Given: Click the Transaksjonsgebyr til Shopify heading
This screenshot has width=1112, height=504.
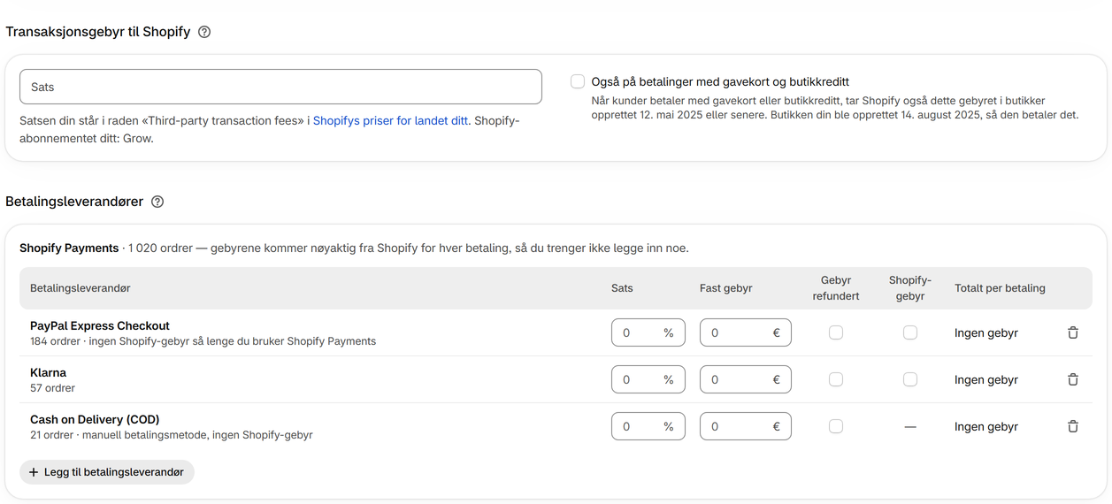Looking at the screenshot, I should click(97, 32).
